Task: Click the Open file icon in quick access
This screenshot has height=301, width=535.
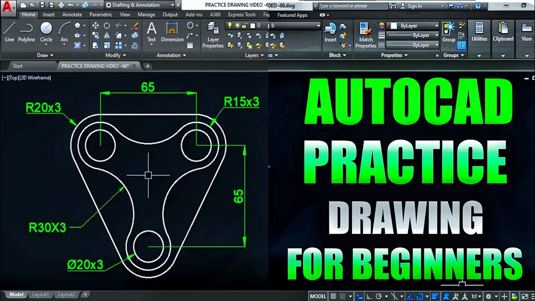Action: point(33,5)
